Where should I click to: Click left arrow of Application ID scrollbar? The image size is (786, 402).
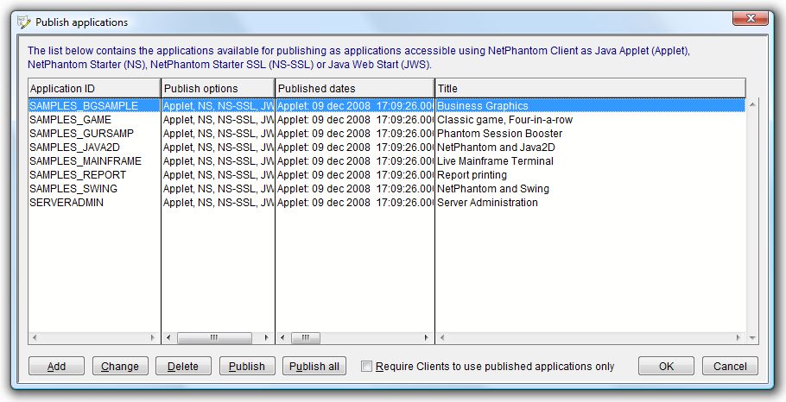pyautogui.click(x=35, y=338)
